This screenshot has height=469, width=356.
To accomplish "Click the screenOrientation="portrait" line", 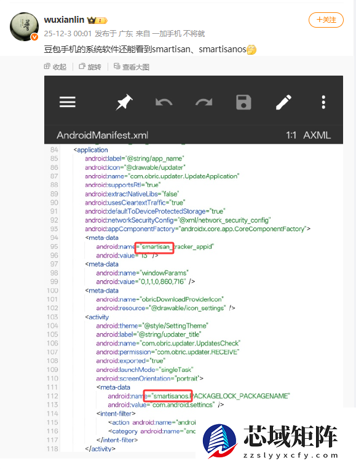I will [149, 379].
